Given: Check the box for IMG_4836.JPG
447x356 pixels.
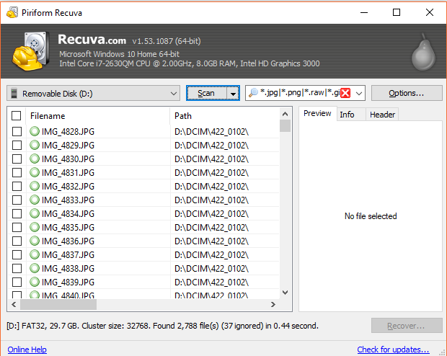Looking at the screenshot, I should point(17,241).
